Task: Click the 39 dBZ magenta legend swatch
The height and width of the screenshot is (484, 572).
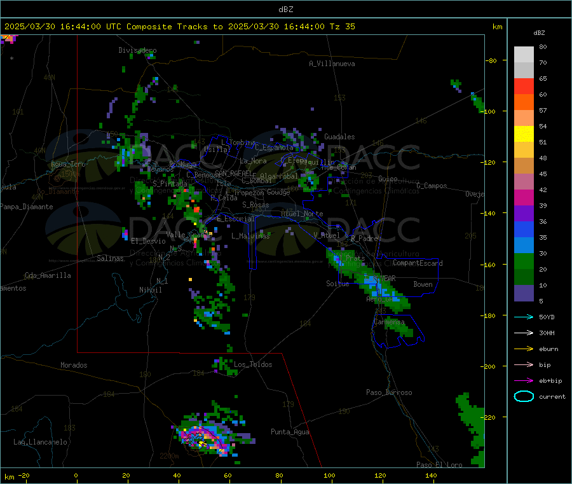Action: click(524, 197)
